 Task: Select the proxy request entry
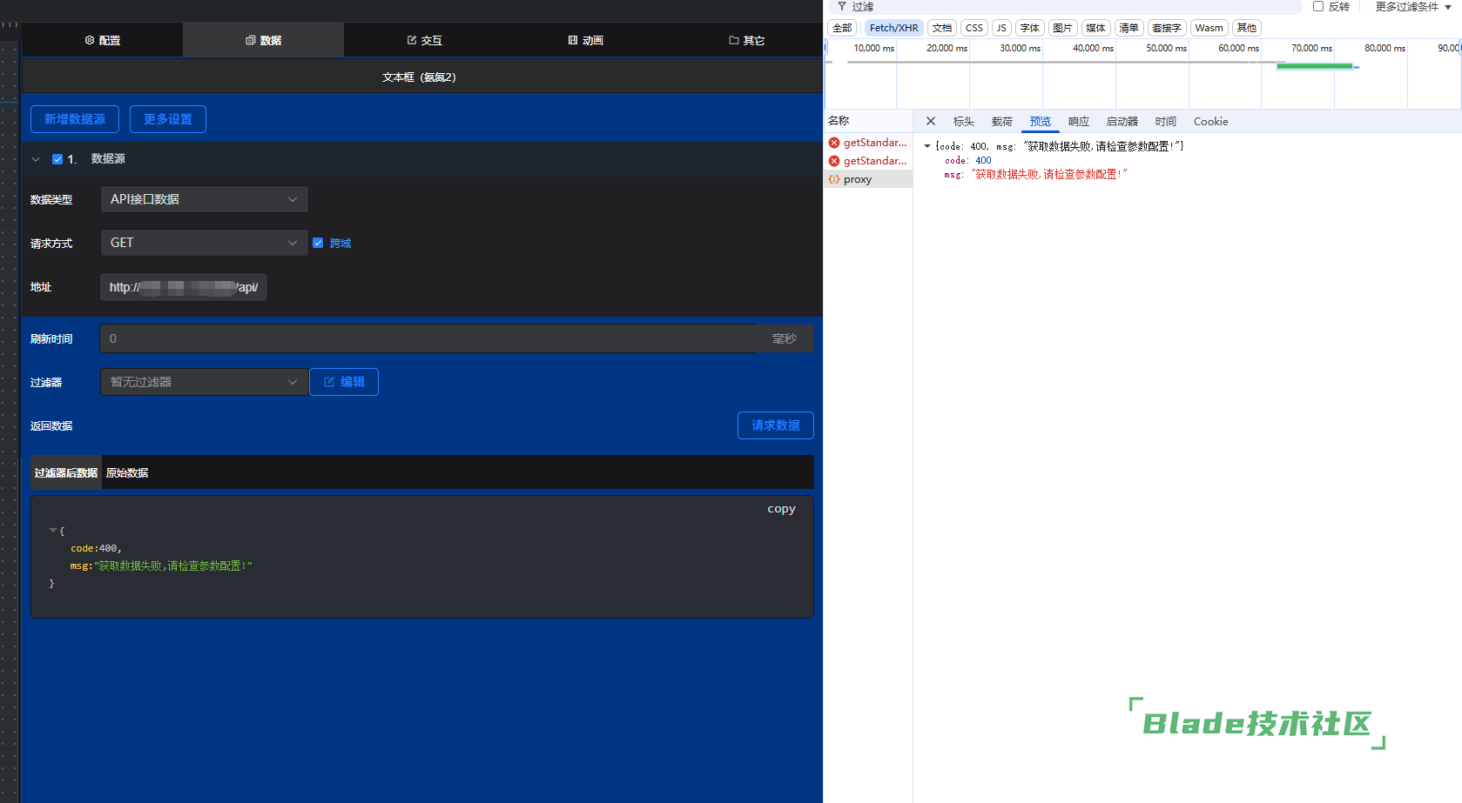click(x=857, y=179)
